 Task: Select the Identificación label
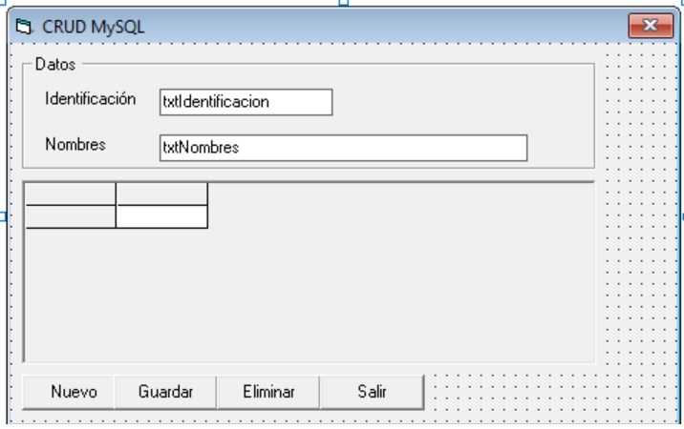[x=90, y=99]
